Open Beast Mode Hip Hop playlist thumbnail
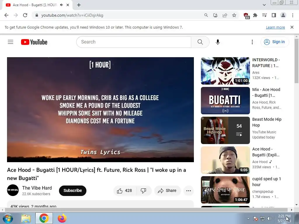Screen dimensions: 299x224 point(225,130)
